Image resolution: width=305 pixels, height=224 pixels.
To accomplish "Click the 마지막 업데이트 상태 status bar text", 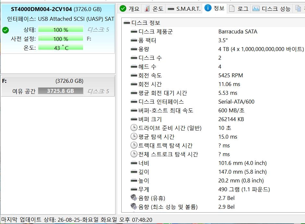I will tap(77, 220).
